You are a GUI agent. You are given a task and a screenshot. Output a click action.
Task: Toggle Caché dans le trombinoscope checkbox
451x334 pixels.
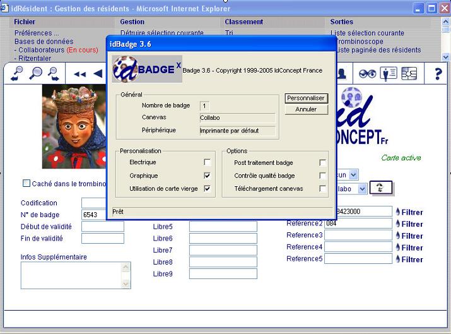(26, 184)
